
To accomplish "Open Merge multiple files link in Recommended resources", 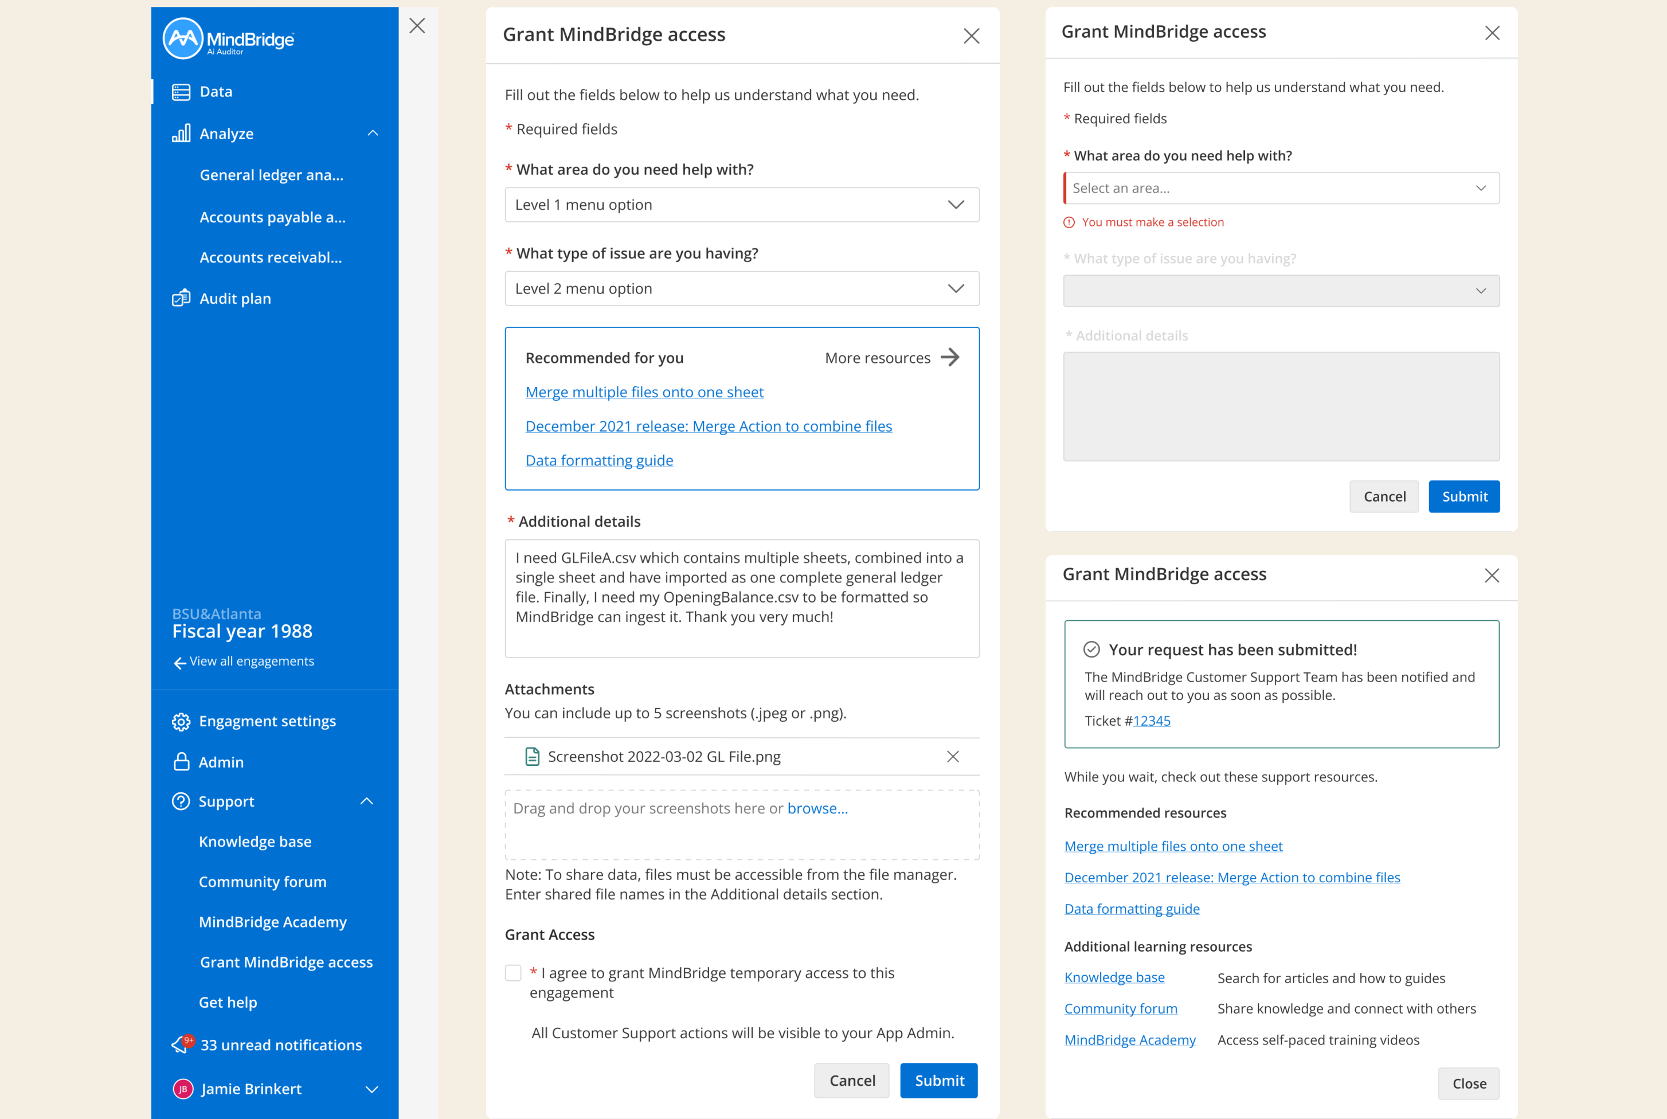I will [1173, 846].
